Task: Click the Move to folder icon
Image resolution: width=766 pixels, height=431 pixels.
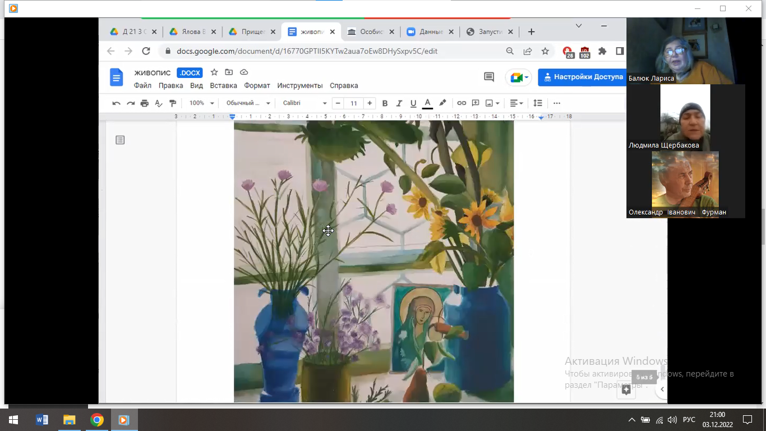Action: click(229, 72)
